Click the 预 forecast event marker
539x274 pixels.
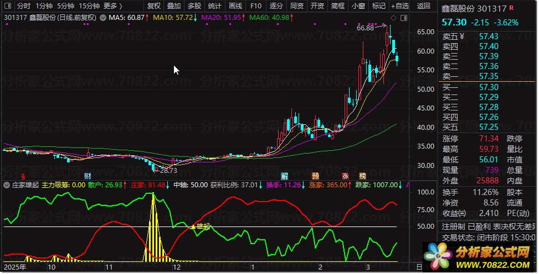coord(315,176)
